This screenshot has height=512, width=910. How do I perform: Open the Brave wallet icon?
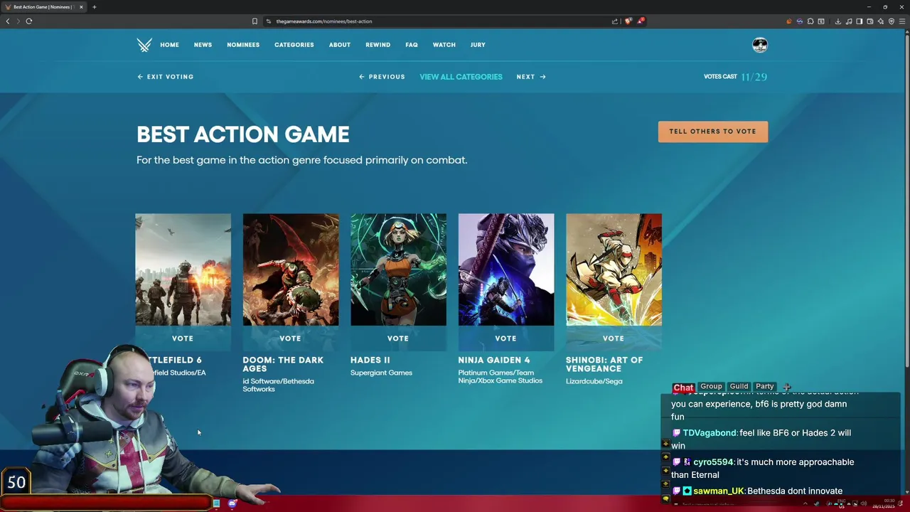pyautogui.click(x=870, y=21)
